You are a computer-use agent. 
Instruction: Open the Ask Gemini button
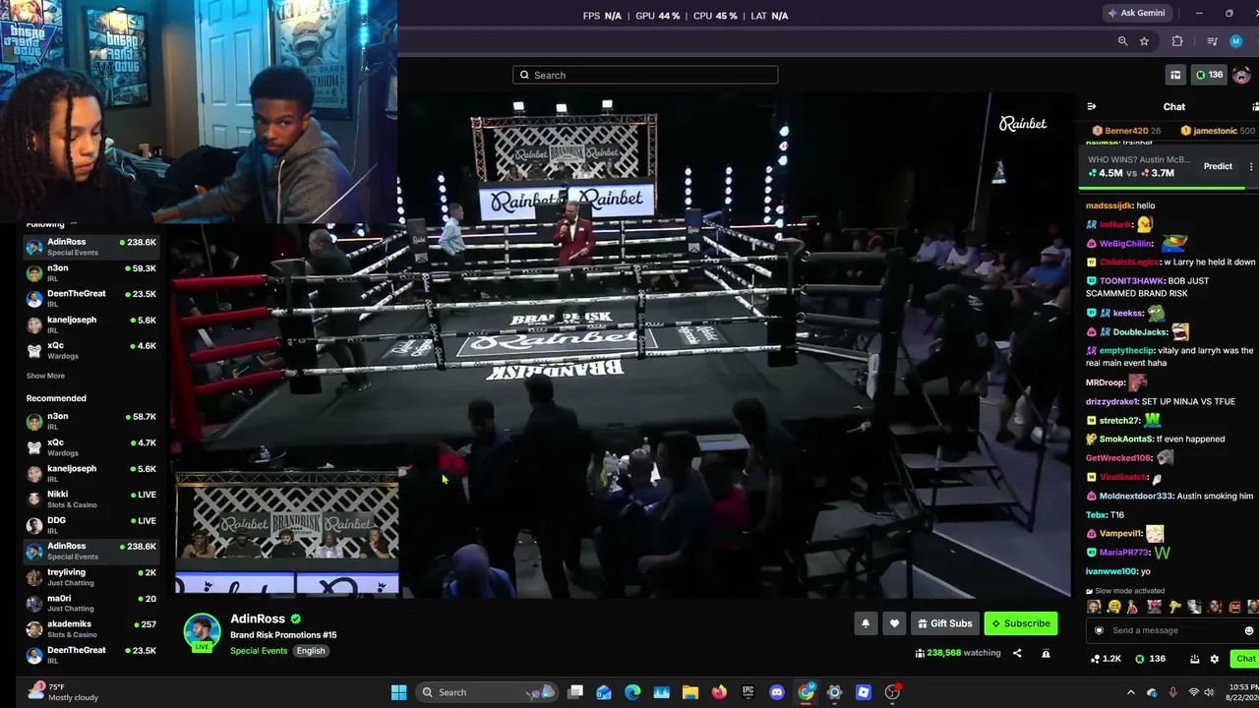pos(1137,13)
